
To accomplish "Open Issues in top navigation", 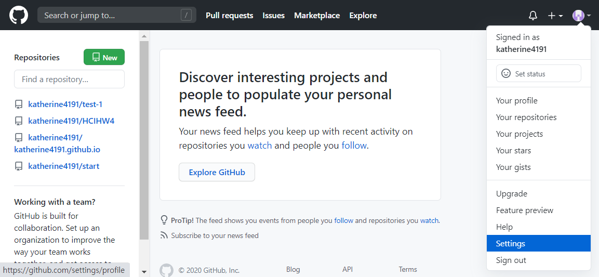I will click(x=273, y=15).
